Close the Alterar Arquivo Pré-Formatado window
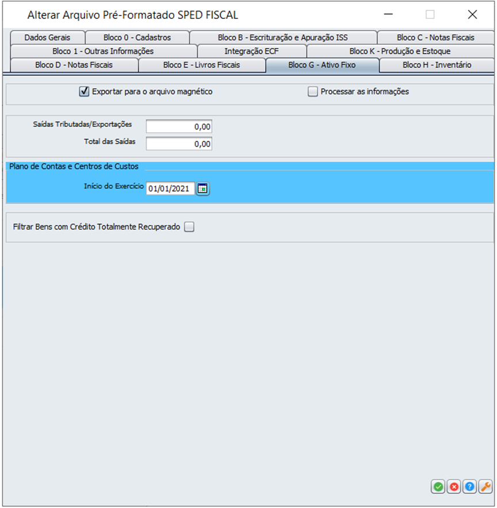Image resolution: width=497 pixels, height=508 pixels. [472, 14]
